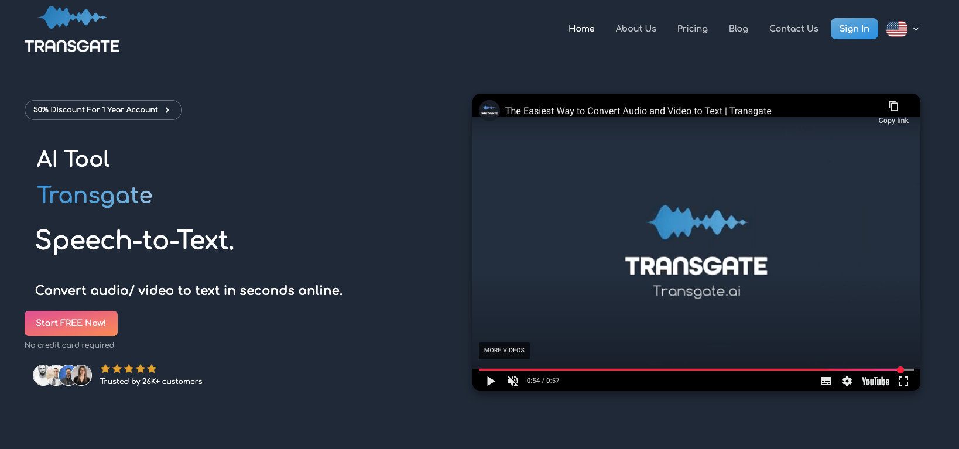Click the Transgate channel avatar in video
This screenshot has width=959, height=449.
coord(489,110)
